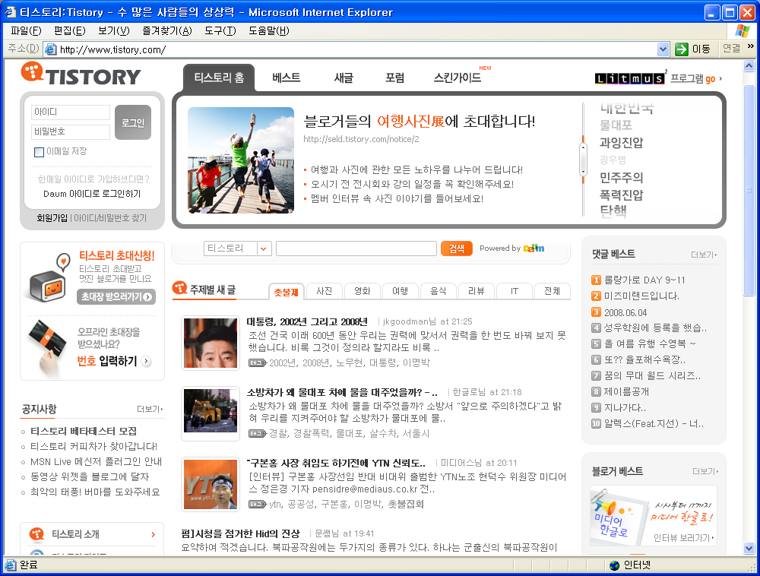The image size is (760, 576).
Task: Click the green Go arrow button
Action: [682, 49]
